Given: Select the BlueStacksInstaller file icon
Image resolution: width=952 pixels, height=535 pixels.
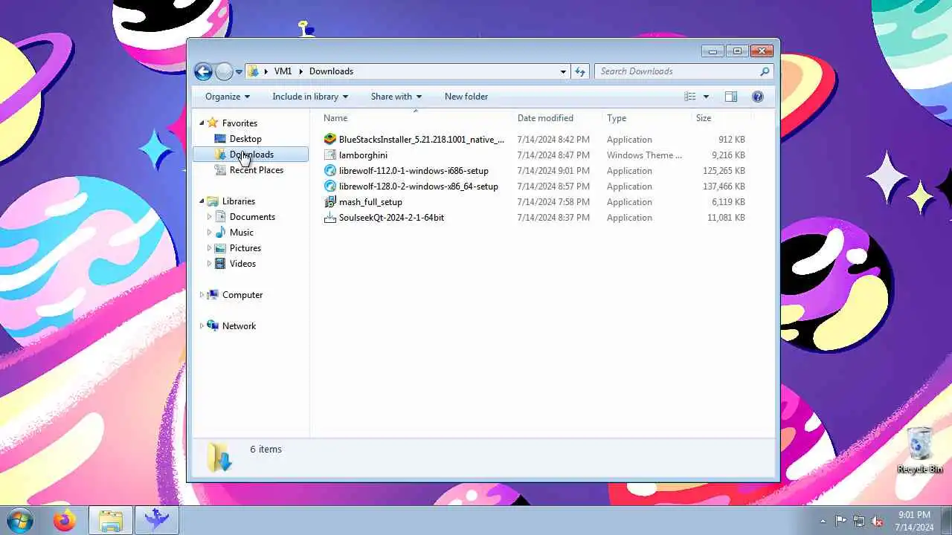Looking at the screenshot, I should coord(330,140).
